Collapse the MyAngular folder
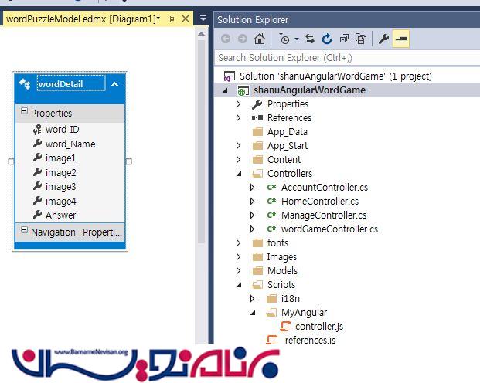The height and width of the screenshot is (383, 480). 253,313
